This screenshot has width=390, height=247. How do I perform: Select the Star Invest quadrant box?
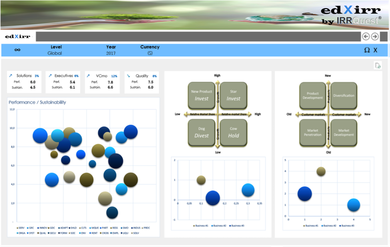[233, 96]
